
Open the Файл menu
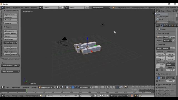click(8, 7)
